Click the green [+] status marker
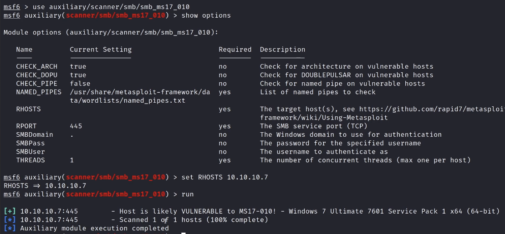 click(10, 211)
